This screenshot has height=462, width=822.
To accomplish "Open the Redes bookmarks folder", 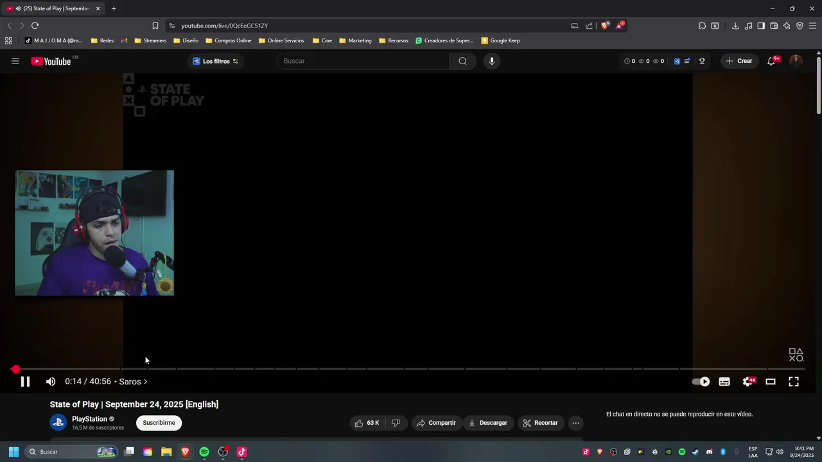I will tap(102, 40).
